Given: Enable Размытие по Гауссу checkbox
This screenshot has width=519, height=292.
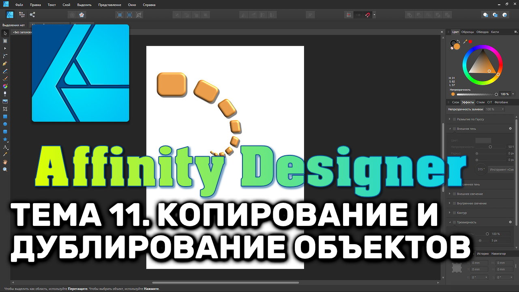Looking at the screenshot, I should 455,119.
